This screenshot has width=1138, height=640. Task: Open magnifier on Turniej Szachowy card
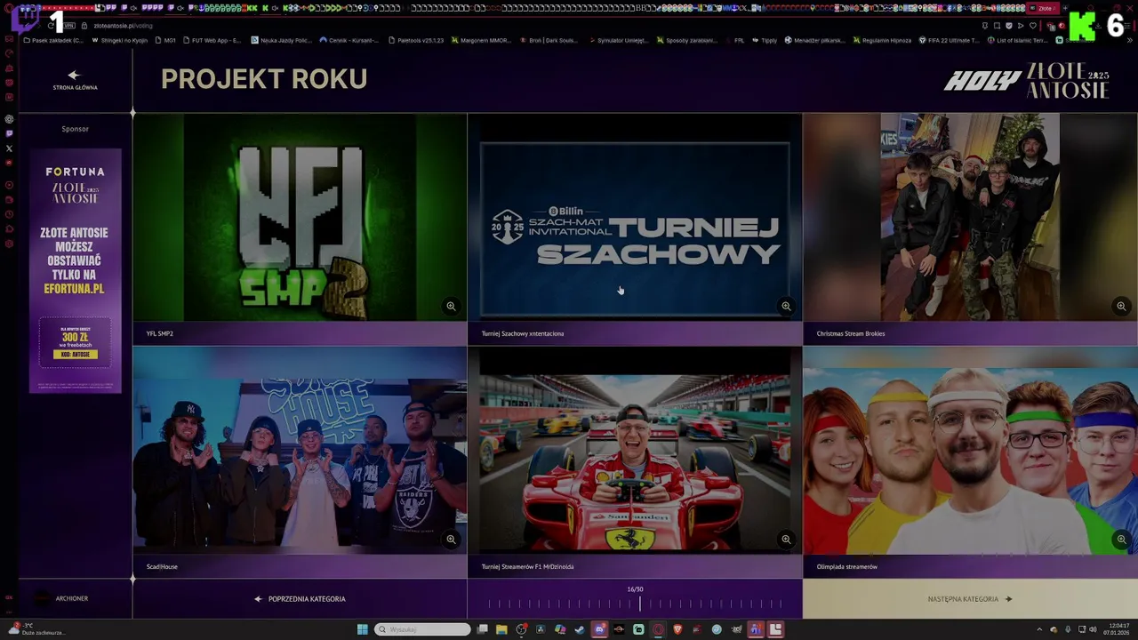tap(786, 306)
